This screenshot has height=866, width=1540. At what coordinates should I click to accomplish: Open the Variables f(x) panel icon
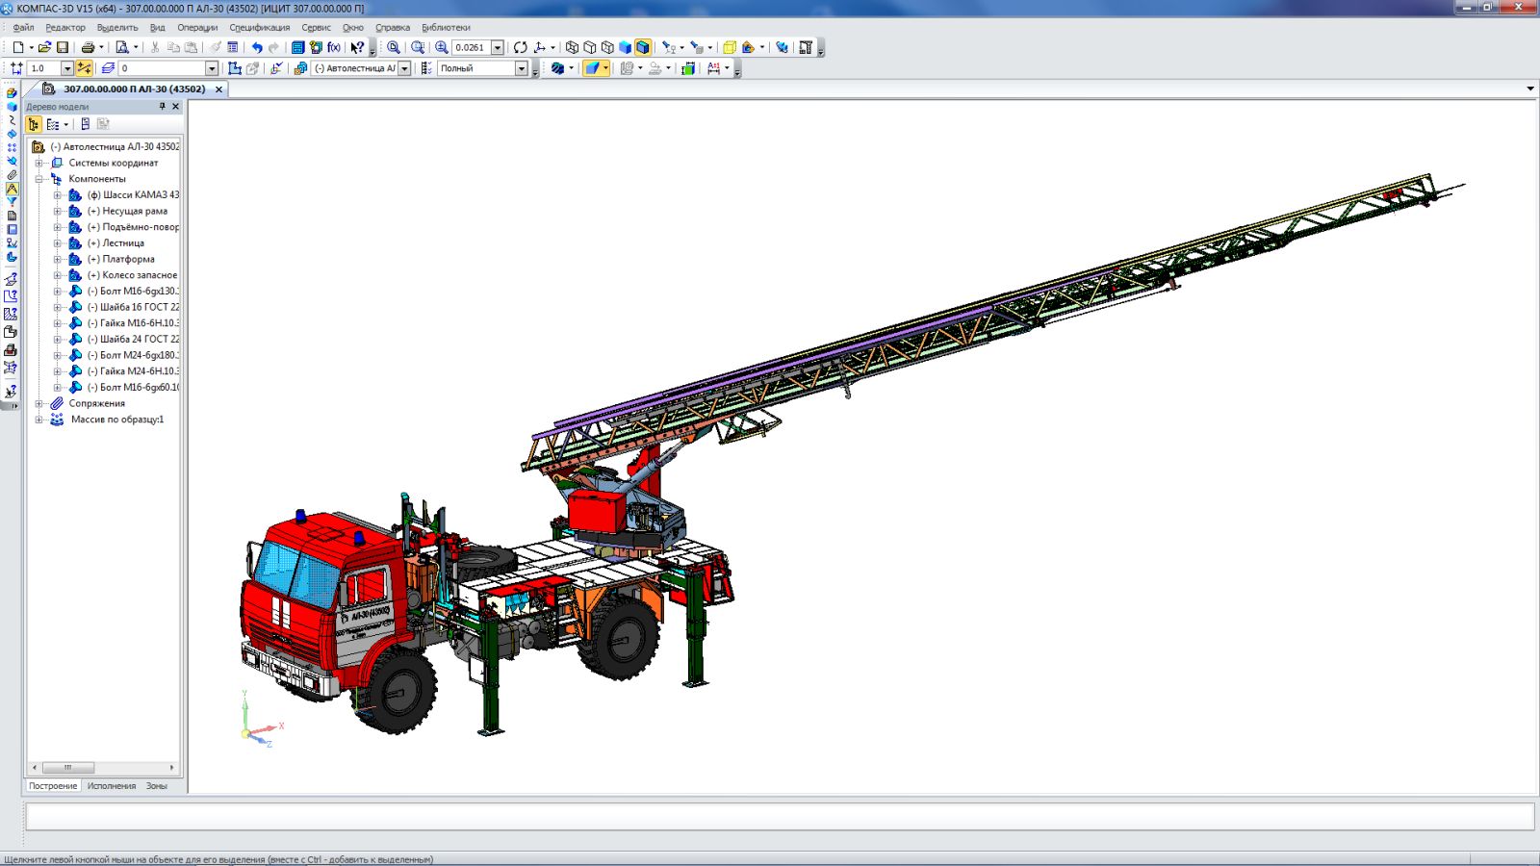[x=334, y=47]
